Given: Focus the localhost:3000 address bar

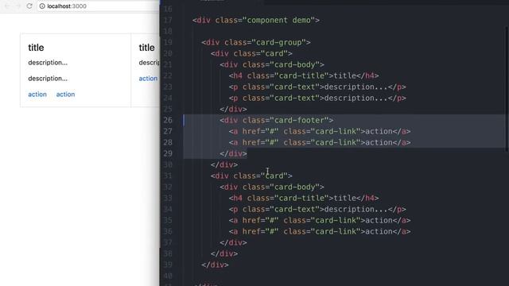Looking at the screenshot, I should click(x=98, y=6).
